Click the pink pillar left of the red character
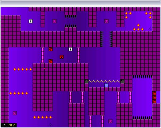This screenshot has height=128, width=161. point(43,55)
